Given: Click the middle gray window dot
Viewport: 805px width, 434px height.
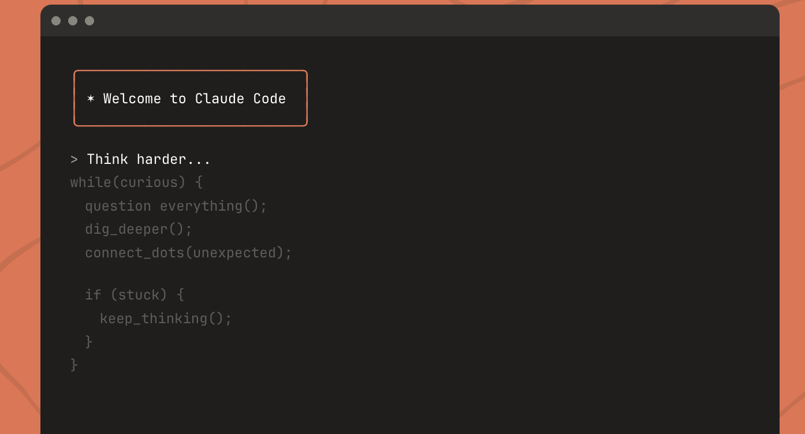Looking at the screenshot, I should (x=73, y=21).
